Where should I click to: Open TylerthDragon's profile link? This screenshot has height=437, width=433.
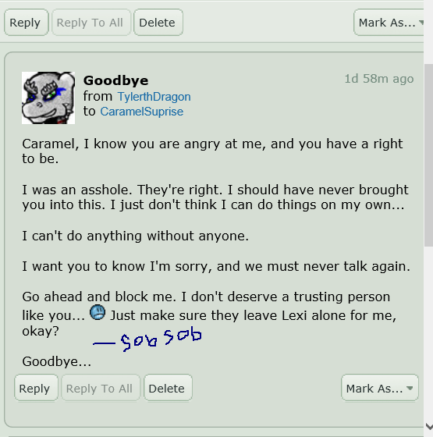click(154, 97)
